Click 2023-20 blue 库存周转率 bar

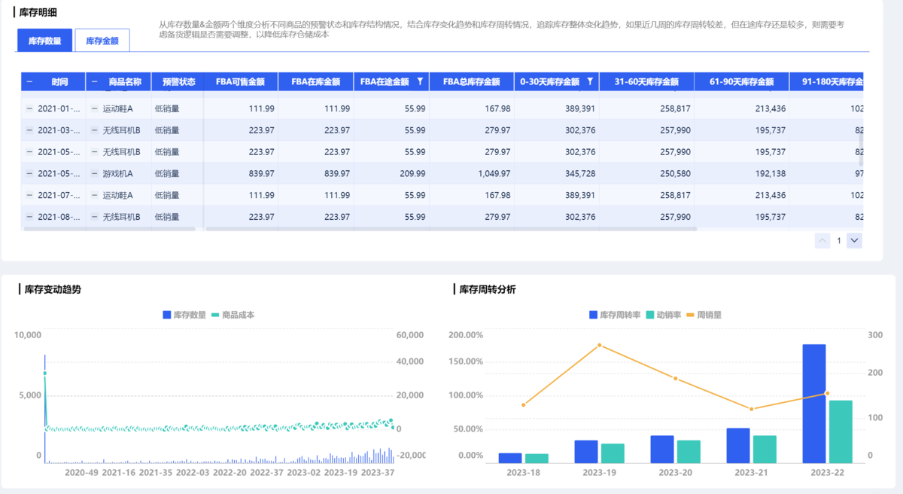click(662, 450)
